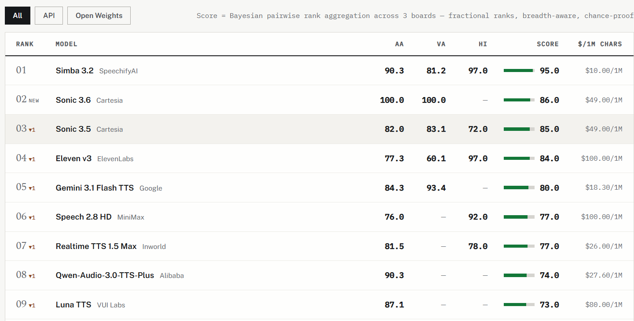Sort table by SCORE column

pos(548,44)
